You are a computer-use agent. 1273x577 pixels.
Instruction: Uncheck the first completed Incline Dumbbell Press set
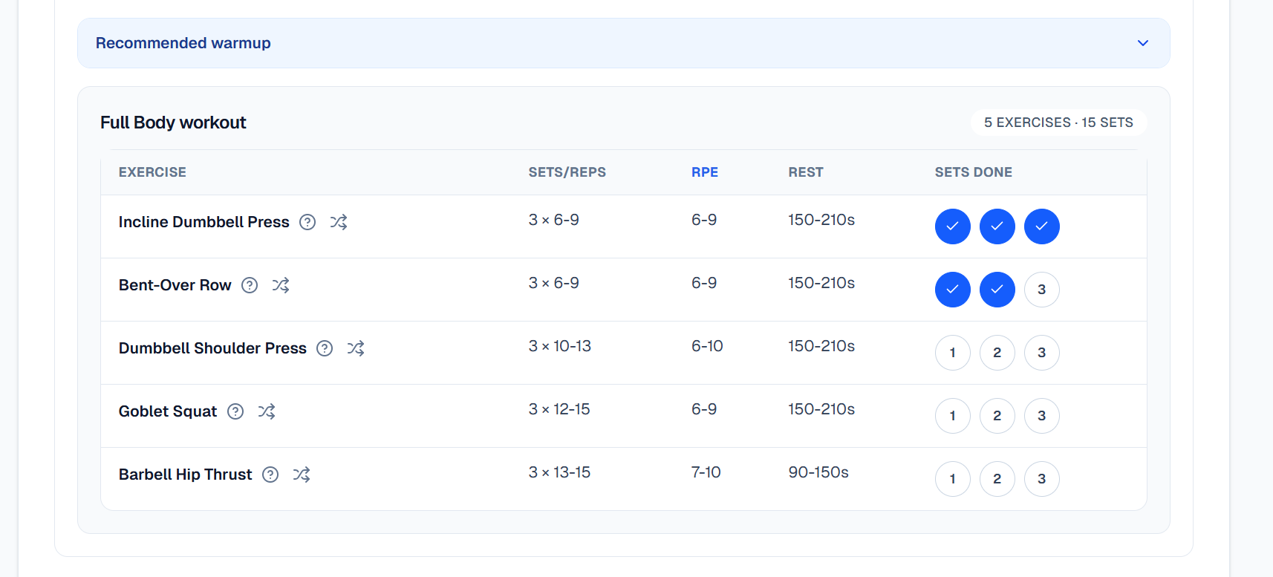(953, 226)
